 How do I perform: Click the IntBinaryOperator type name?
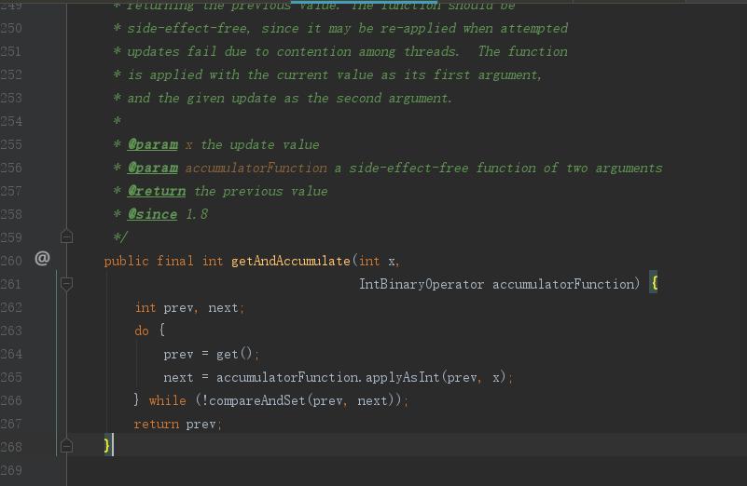(x=422, y=284)
